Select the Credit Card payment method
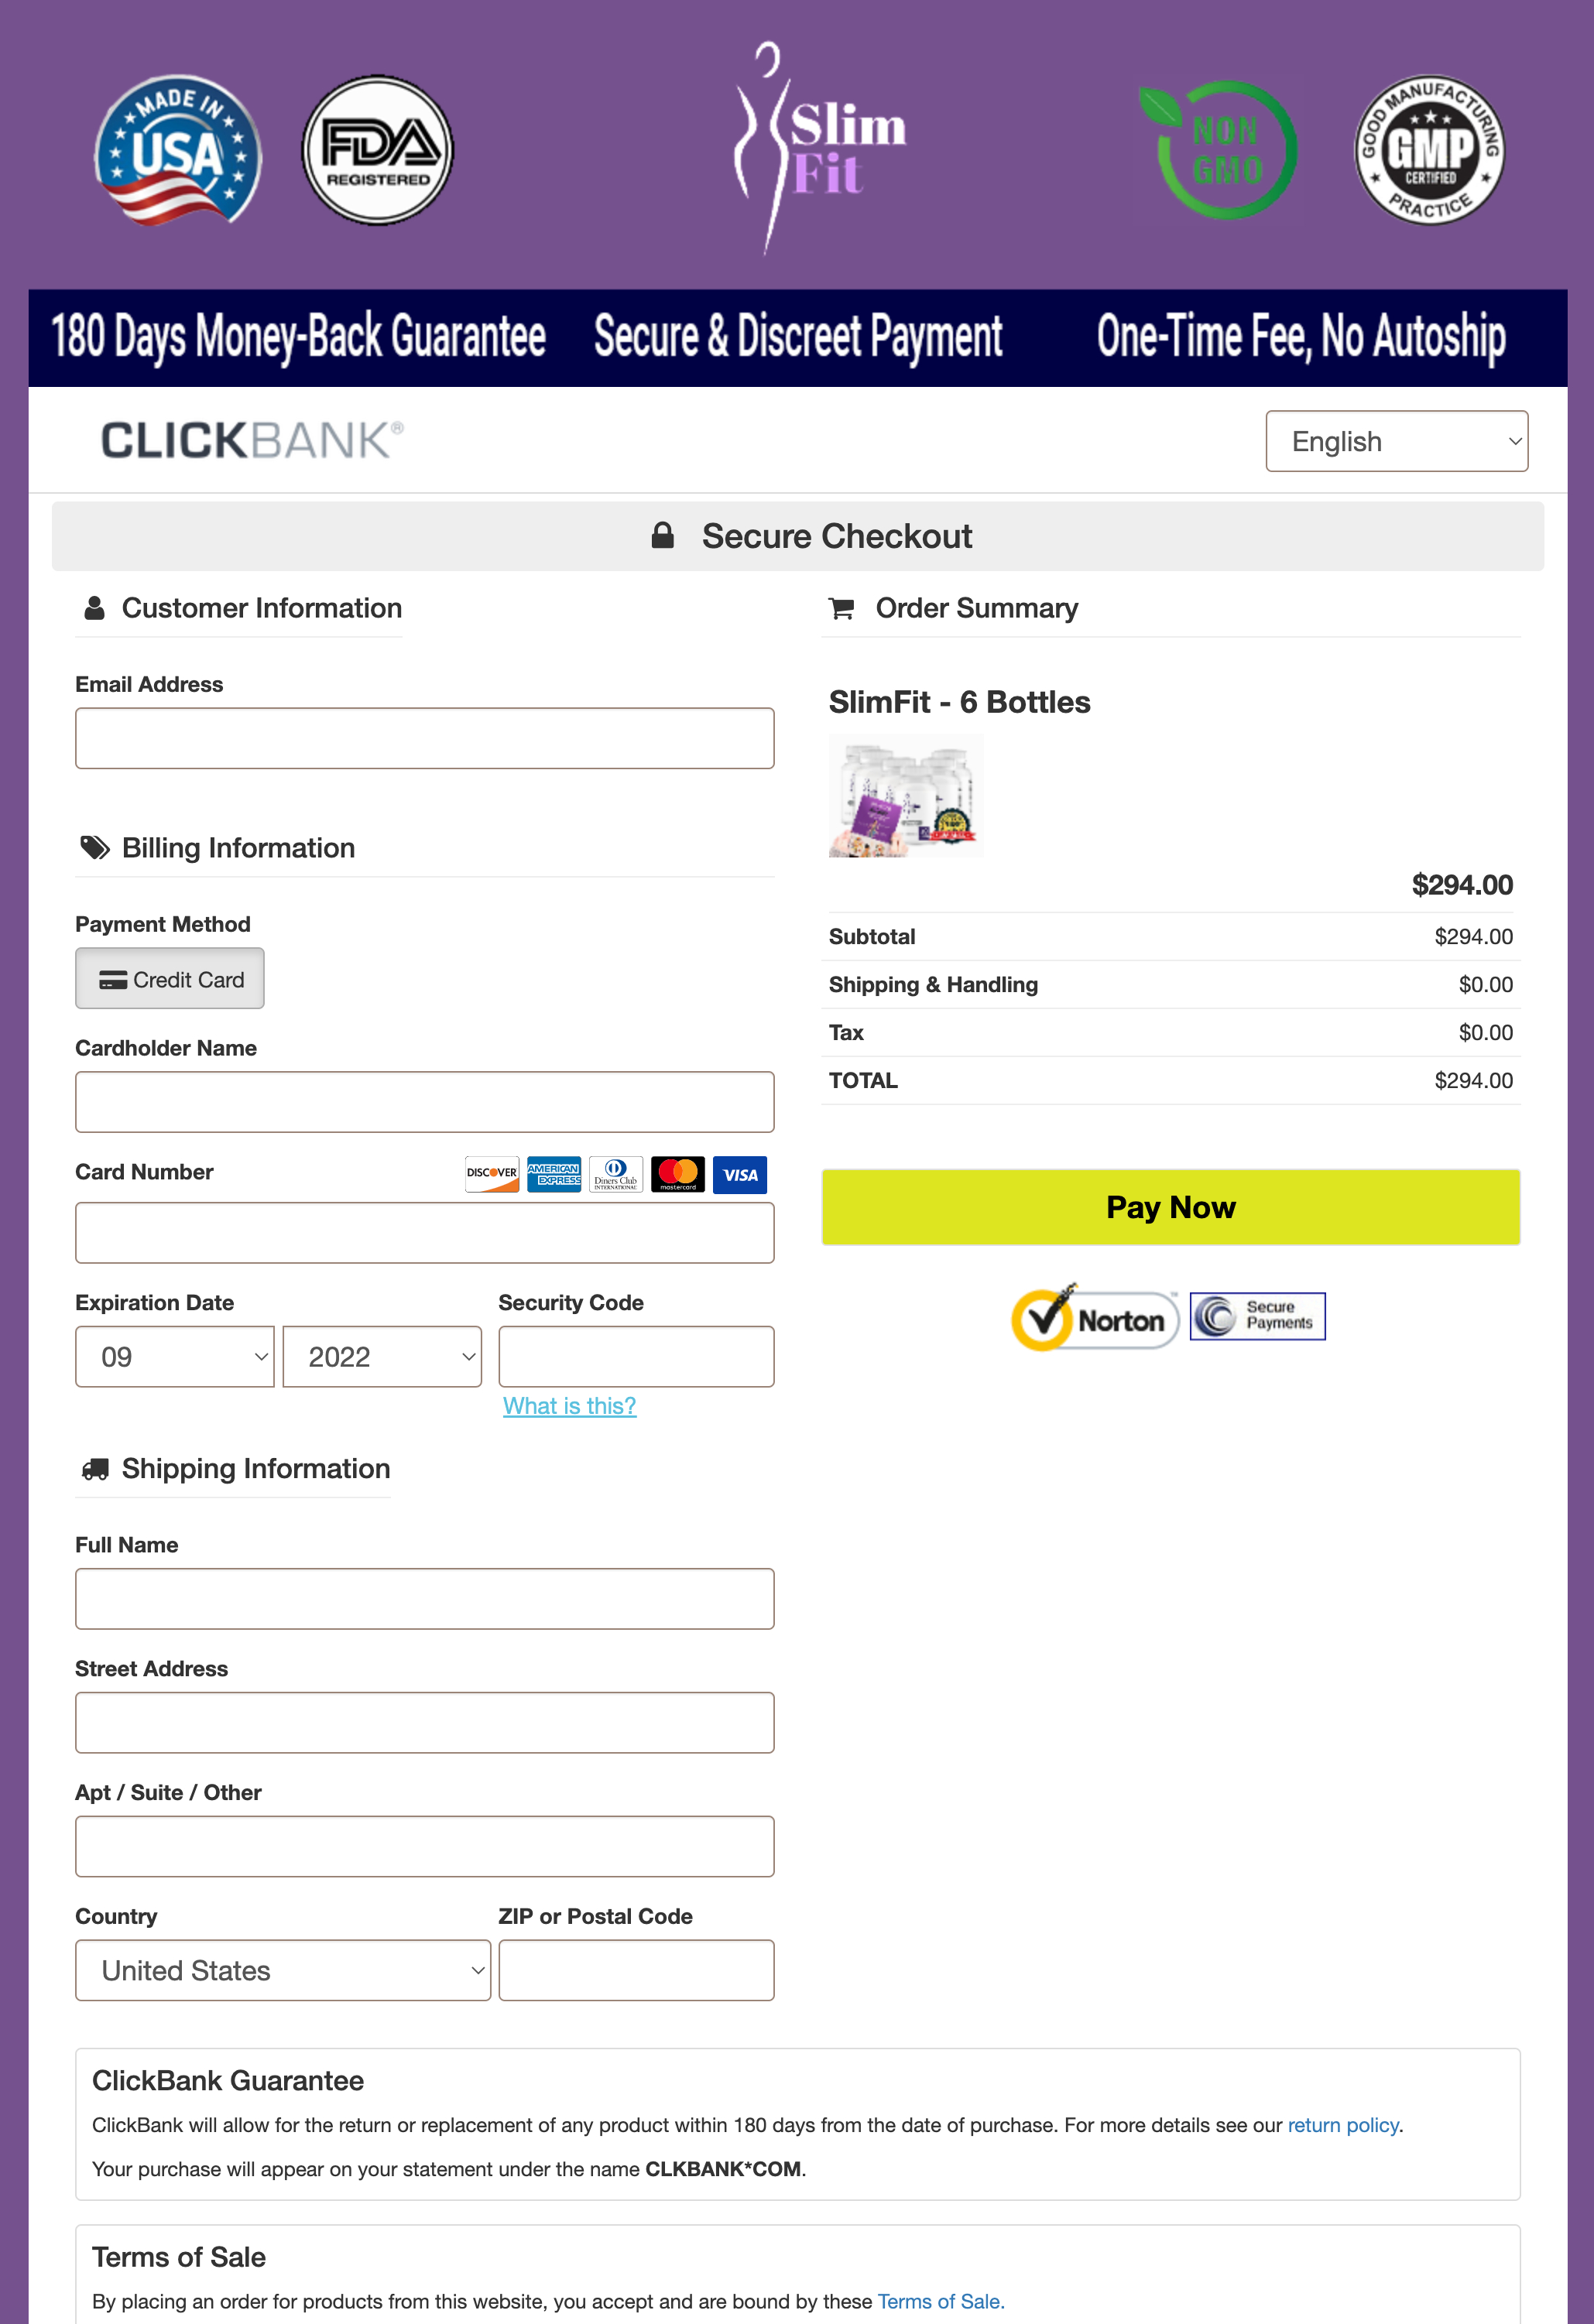 click(x=169, y=978)
